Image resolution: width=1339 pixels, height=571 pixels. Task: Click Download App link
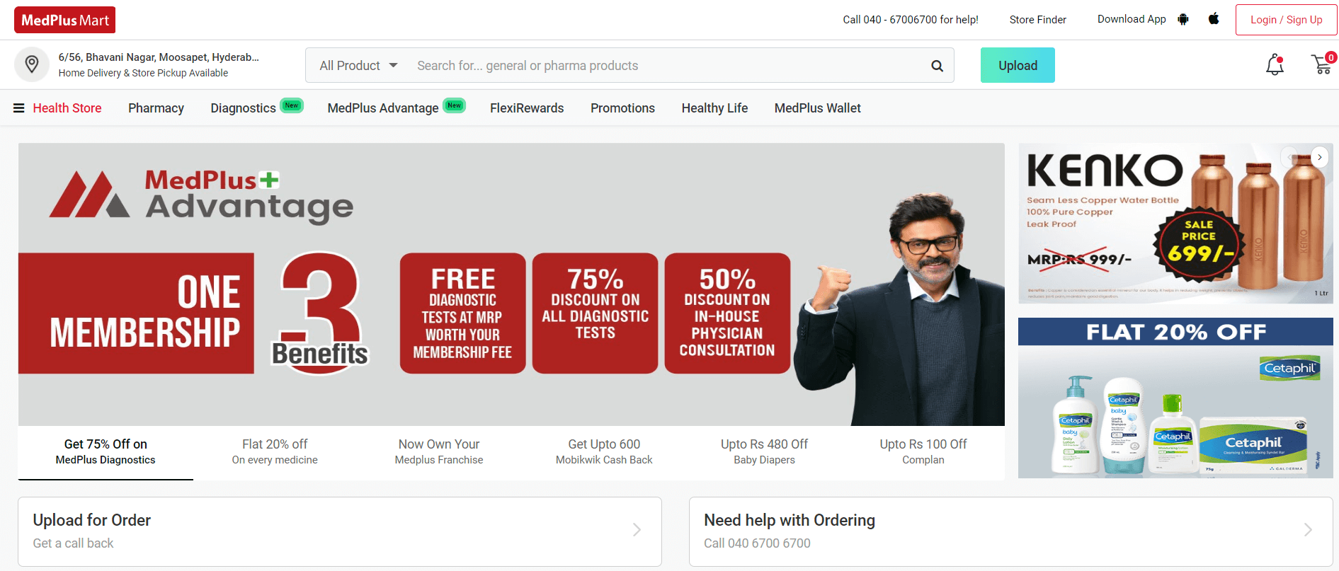(x=1132, y=19)
